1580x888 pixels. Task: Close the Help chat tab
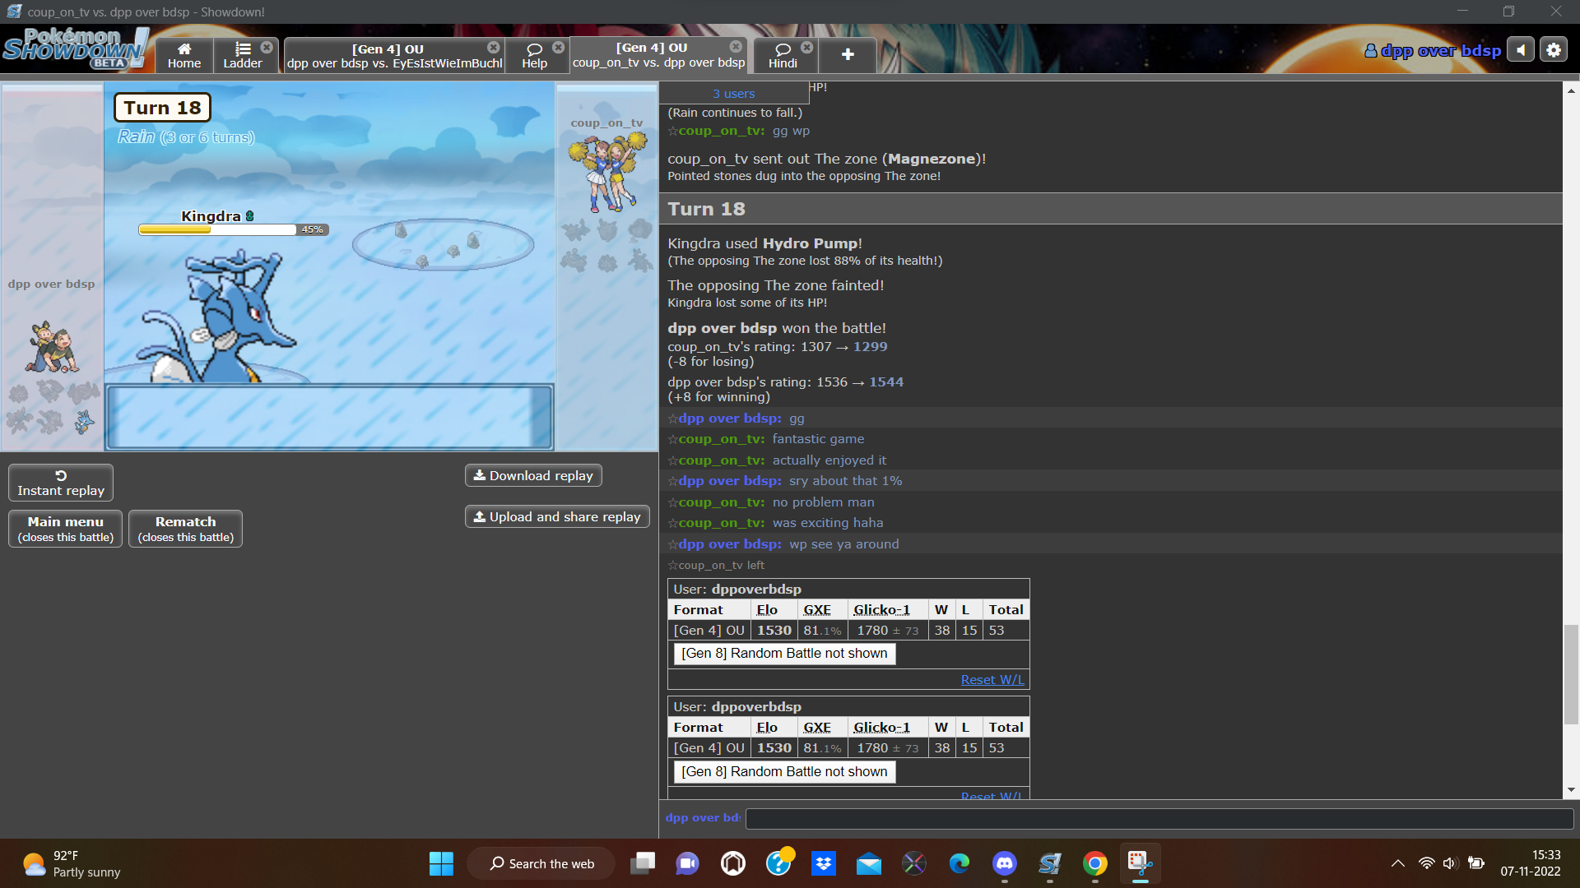click(559, 48)
